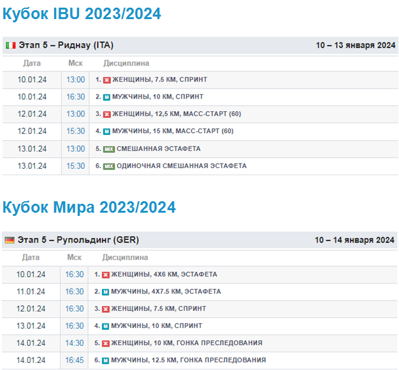Open Мужчины, 4X7.5 км, эстафета race
Screen dimensions: 399x370
pos(166,292)
